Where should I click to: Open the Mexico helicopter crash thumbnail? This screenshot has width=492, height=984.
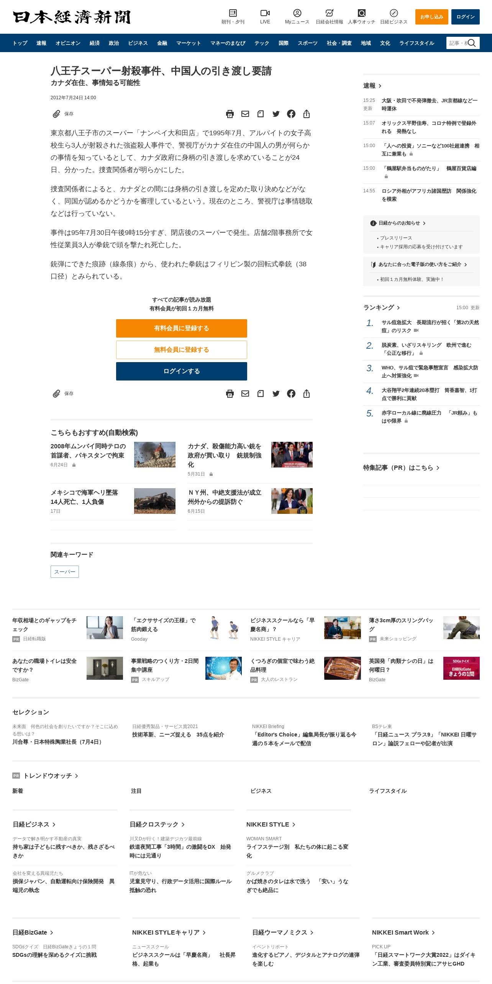(x=155, y=501)
